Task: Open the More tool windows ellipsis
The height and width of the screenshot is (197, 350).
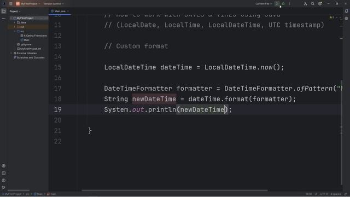Action: [4, 18]
